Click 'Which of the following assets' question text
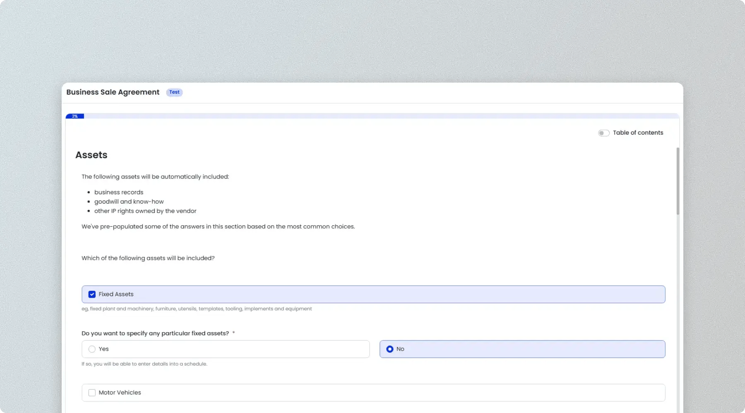The width and height of the screenshot is (745, 413). point(148,258)
